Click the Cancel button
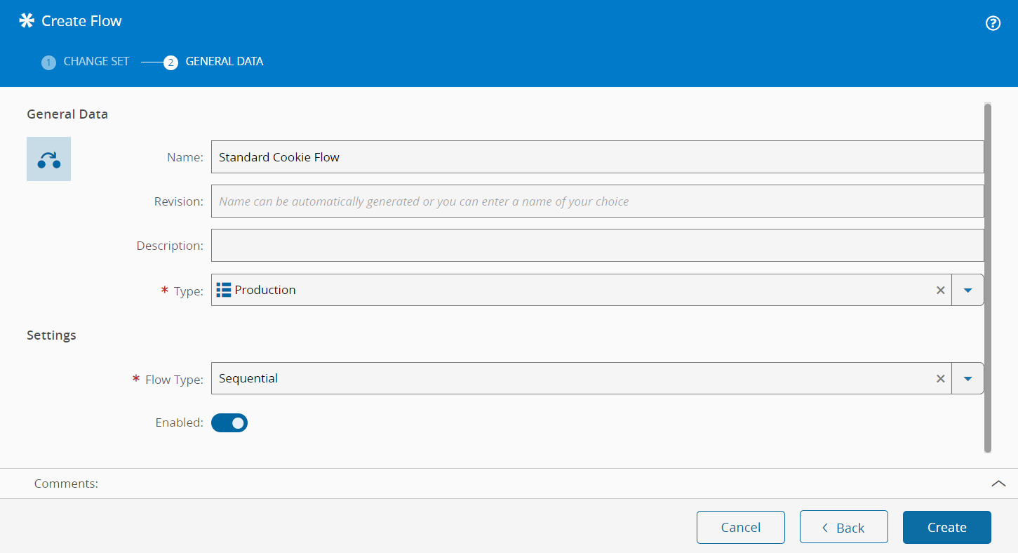The image size is (1018, 553). point(740,528)
